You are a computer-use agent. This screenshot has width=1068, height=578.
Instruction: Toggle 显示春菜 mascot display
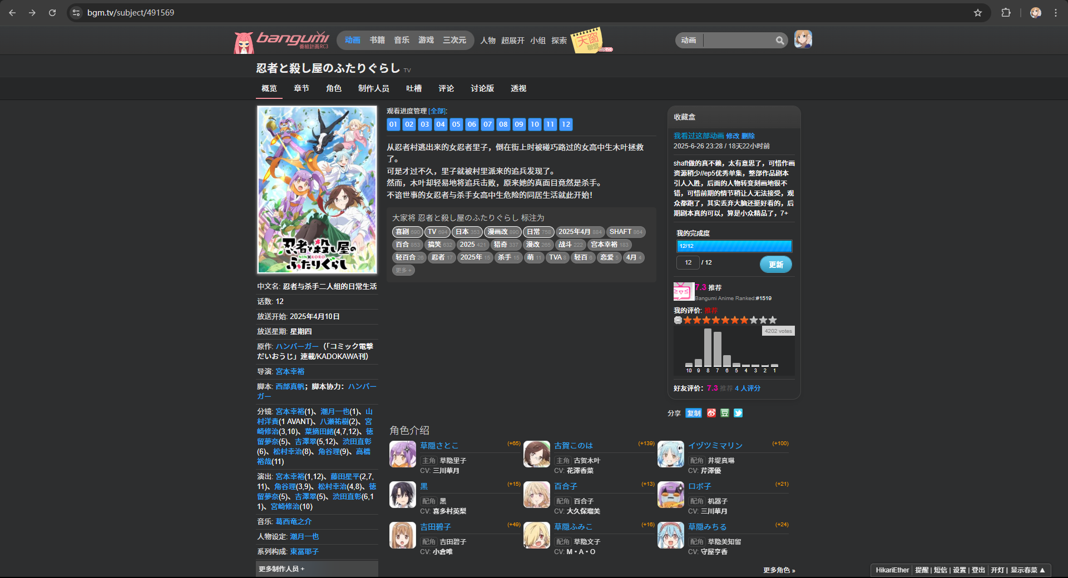point(1027,570)
